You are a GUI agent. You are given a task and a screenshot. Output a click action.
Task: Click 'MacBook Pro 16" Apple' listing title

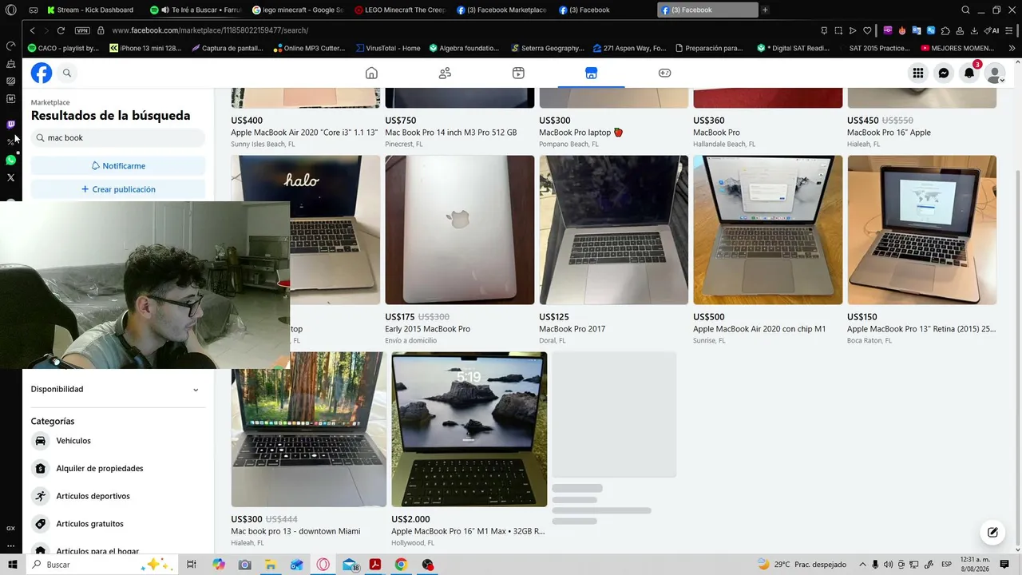click(x=889, y=133)
